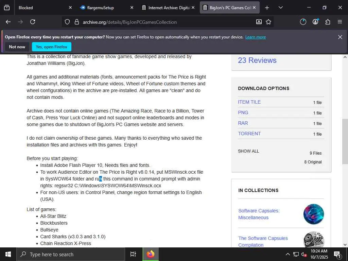Click the muted volume tray icon

[304, 254]
